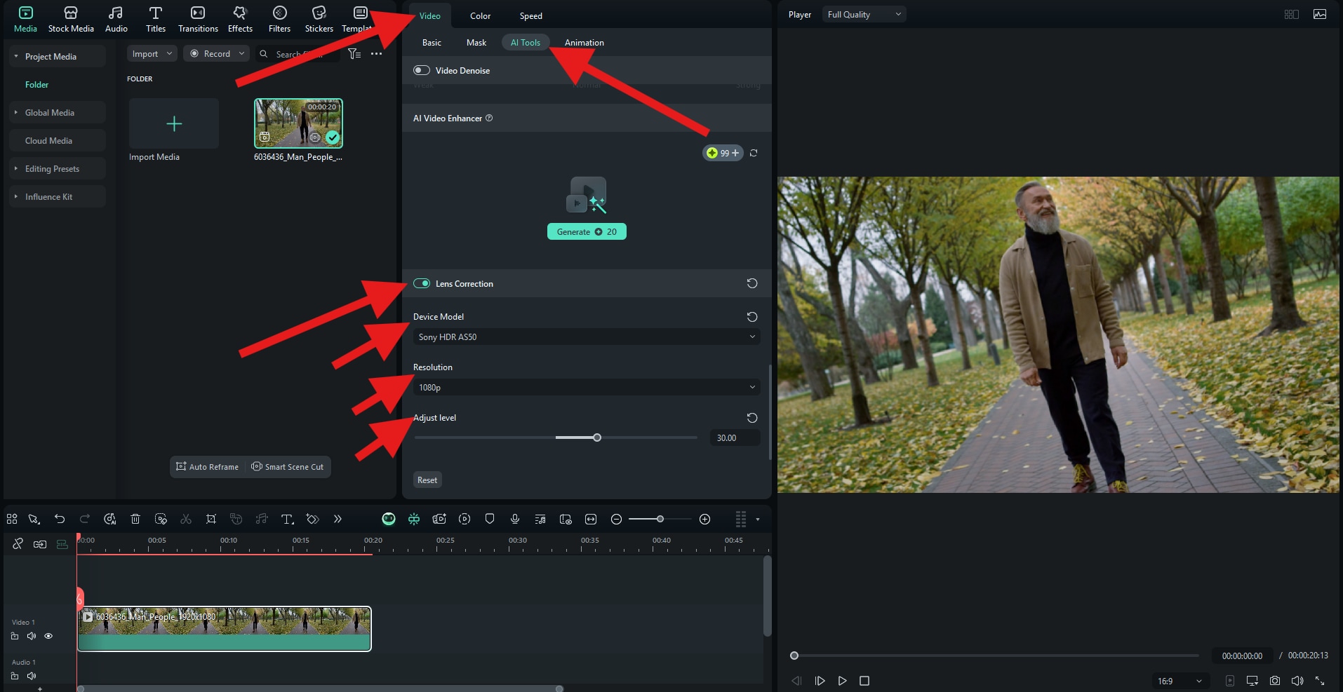Open the Device Model dropdown
The height and width of the screenshot is (692, 1343).
point(587,337)
